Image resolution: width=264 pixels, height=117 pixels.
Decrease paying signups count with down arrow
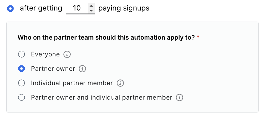coord(91,11)
